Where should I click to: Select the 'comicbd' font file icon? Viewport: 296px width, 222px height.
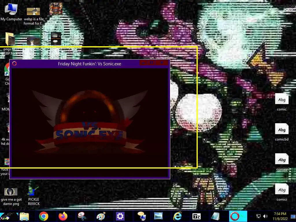coord(282,132)
